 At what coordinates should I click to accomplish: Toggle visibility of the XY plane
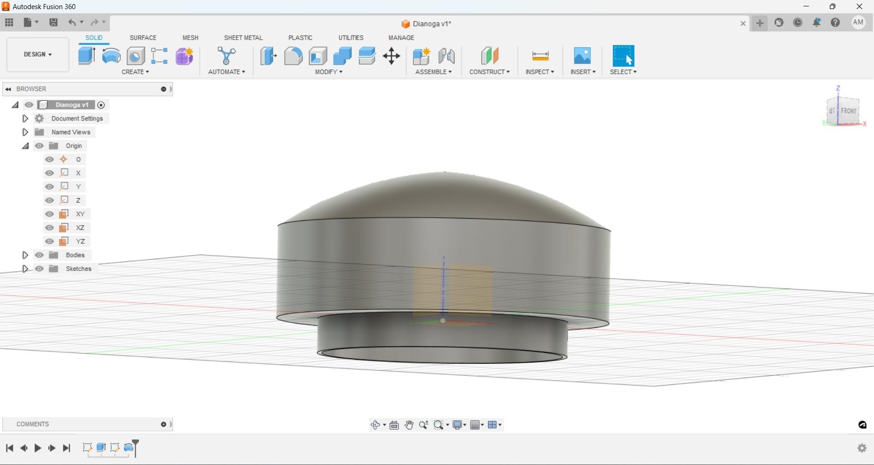pyautogui.click(x=50, y=214)
